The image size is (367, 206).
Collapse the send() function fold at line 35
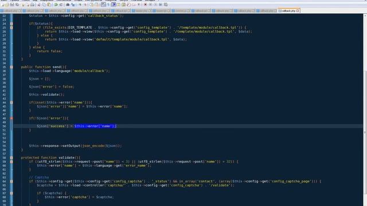point(11,67)
